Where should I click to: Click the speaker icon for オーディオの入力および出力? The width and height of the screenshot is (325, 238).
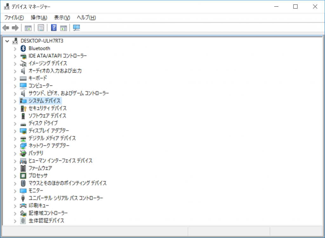(x=23, y=71)
